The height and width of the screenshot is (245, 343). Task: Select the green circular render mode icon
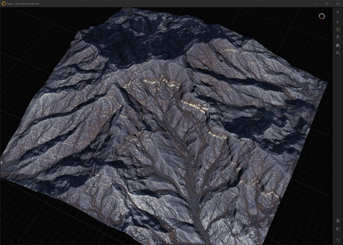click(338, 29)
